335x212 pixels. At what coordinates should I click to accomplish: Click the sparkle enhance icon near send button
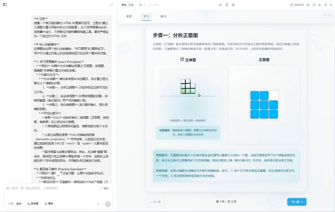(98, 204)
